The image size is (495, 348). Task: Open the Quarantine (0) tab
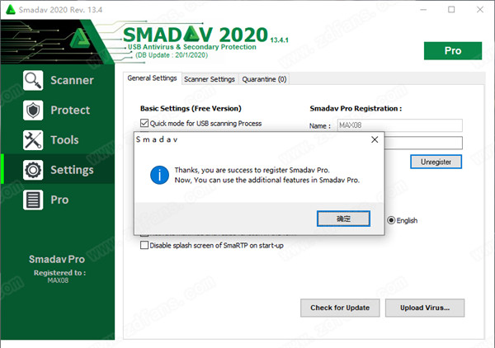[x=264, y=79]
